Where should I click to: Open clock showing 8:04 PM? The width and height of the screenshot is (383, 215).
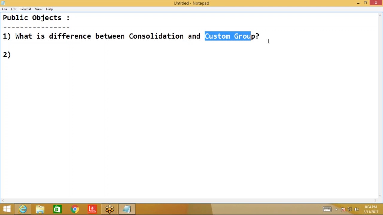point(371,209)
